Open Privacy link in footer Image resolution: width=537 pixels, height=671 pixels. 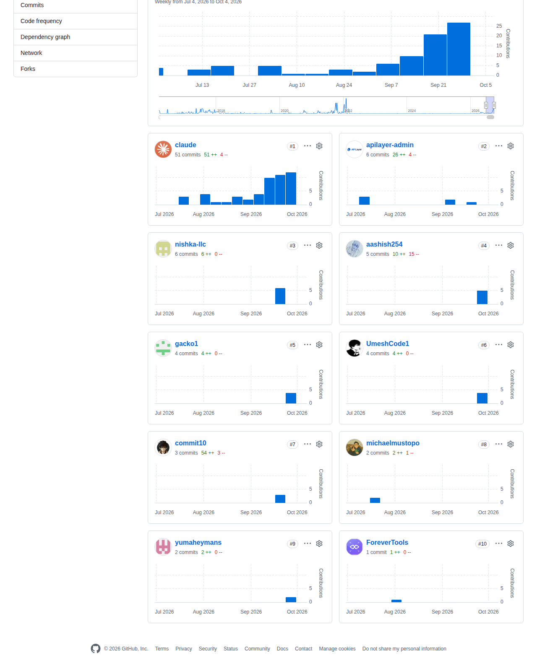coord(184,649)
